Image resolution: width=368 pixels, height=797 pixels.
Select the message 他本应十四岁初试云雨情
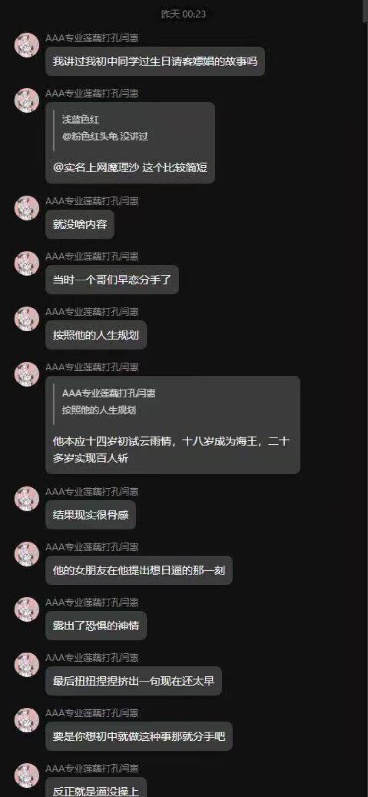click(x=173, y=425)
